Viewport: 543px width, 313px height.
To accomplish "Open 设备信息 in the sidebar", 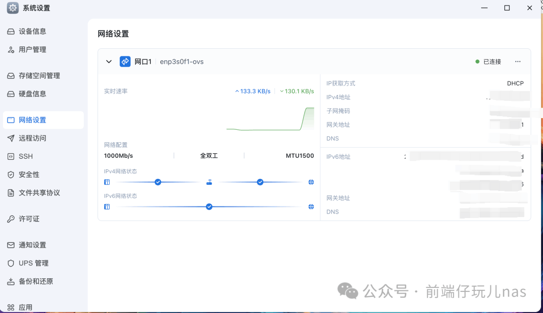I will pyautogui.click(x=33, y=31).
